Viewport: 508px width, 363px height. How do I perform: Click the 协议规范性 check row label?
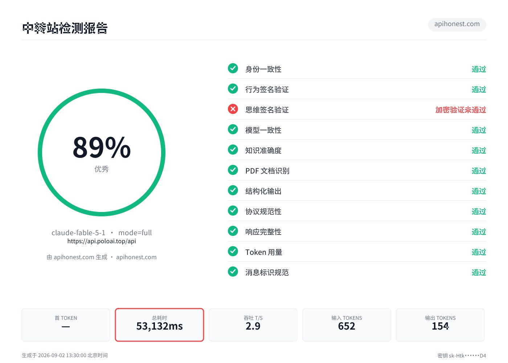(x=263, y=211)
